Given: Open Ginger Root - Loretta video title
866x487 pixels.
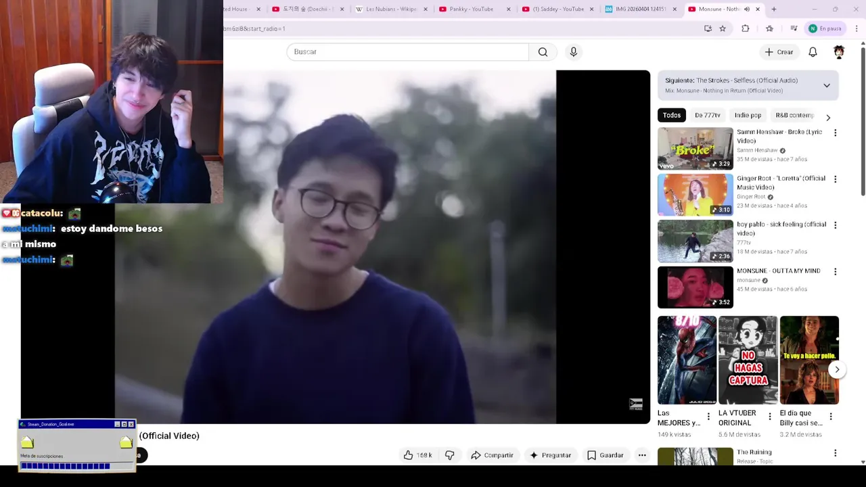Looking at the screenshot, I should (x=781, y=183).
